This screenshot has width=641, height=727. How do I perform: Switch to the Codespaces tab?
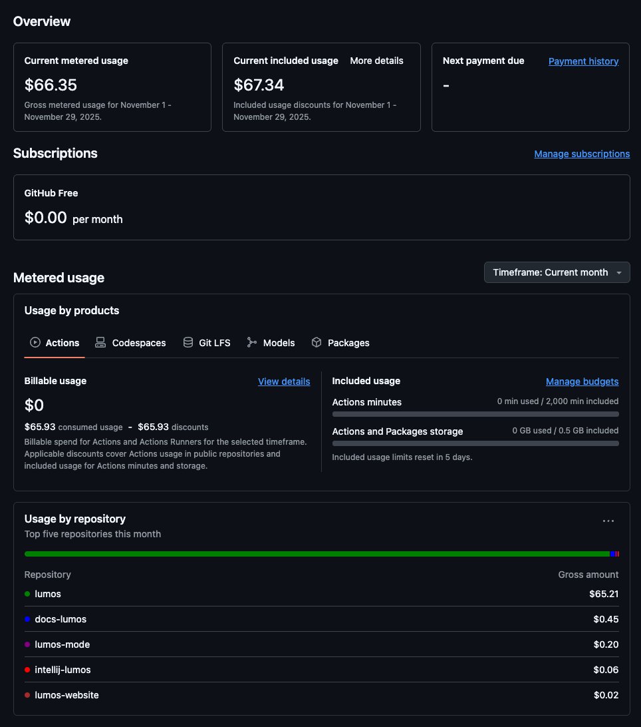point(130,343)
